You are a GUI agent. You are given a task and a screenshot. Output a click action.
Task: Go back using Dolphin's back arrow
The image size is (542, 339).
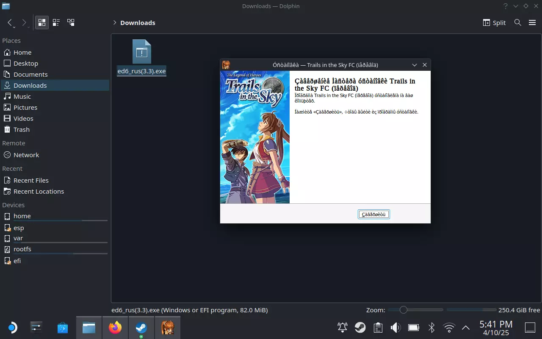11,23
